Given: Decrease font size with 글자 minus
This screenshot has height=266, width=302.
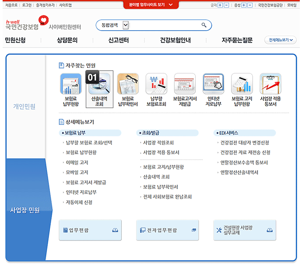Looking at the screenshot, I should pos(226,5).
